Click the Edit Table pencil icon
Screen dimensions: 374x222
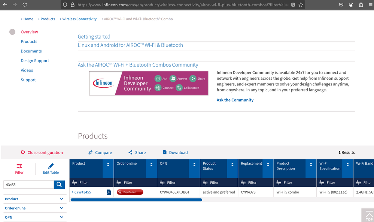coord(51,166)
